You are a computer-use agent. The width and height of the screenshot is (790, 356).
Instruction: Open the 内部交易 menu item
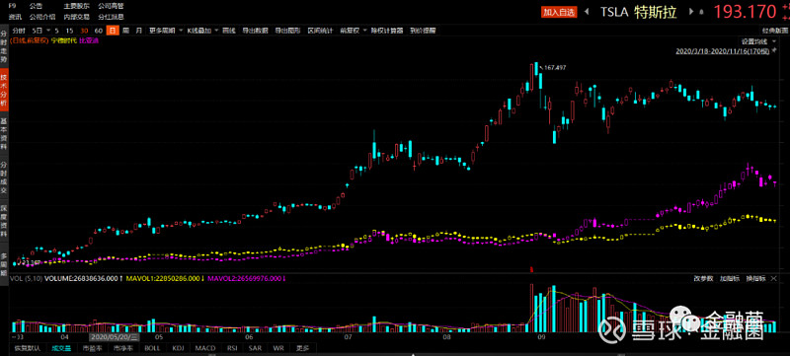click(77, 17)
